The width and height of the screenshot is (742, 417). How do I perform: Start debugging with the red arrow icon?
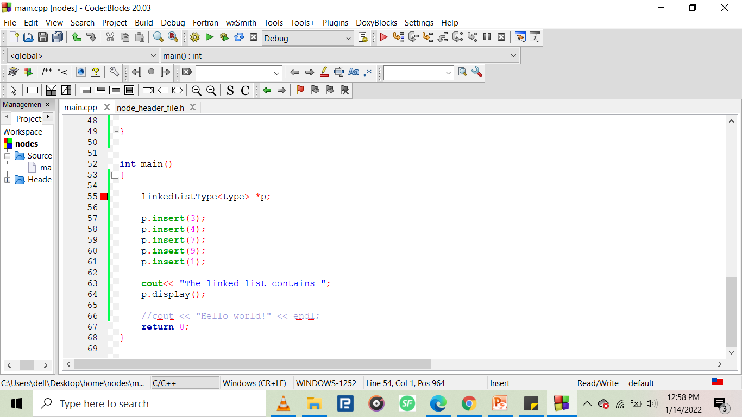click(383, 37)
